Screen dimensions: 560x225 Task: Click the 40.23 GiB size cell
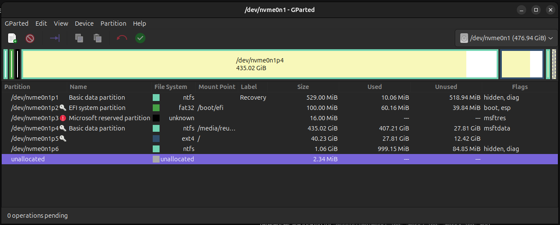325,139
